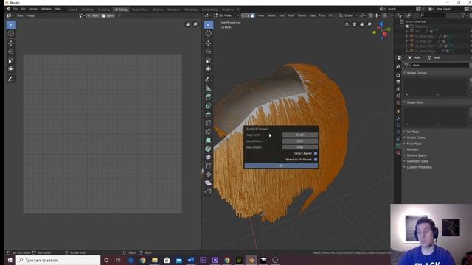
Task: Expand the Face Maps panel
Action: coord(414,144)
